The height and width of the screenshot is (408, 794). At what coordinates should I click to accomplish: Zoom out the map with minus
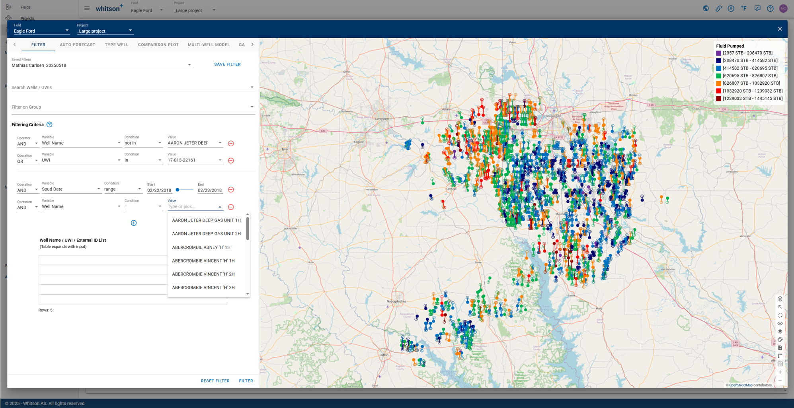(780, 380)
